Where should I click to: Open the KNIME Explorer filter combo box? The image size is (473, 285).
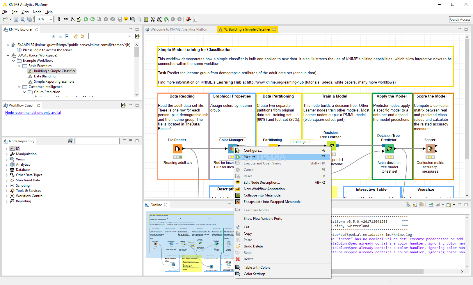(x=110, y=36)
